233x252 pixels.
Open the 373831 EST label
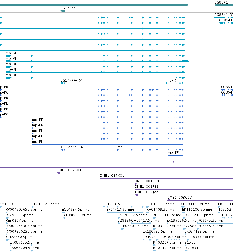click(x=192, y=248)
